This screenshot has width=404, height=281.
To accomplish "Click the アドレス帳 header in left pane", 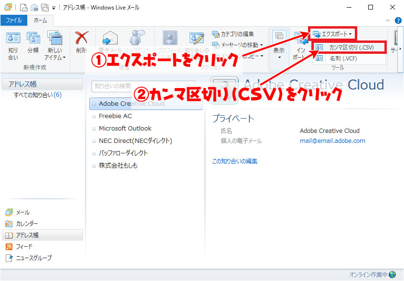I will tap(43, 84).
